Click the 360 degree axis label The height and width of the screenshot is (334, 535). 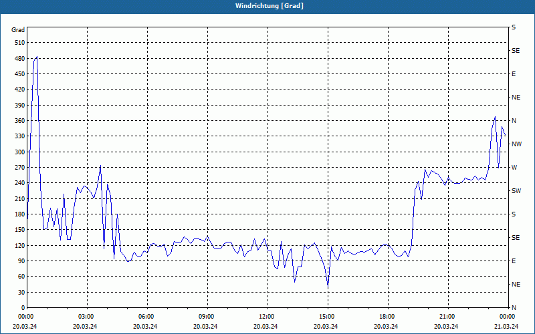pos(20,121)
